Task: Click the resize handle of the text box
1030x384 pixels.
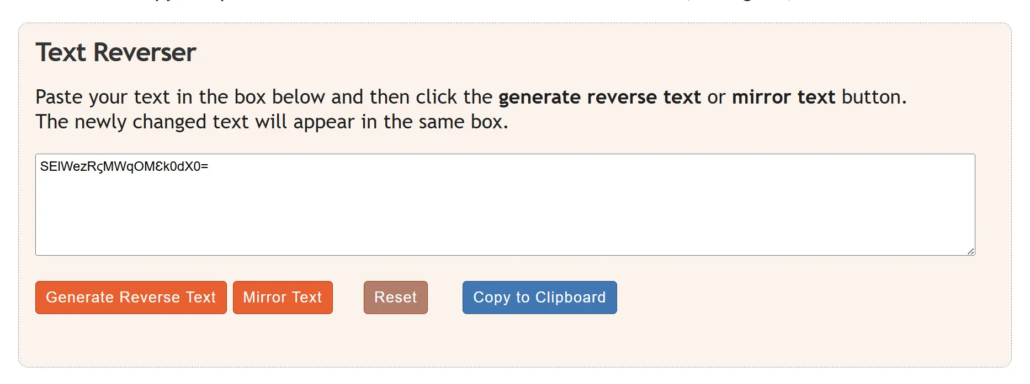Action: pos(970,251)
